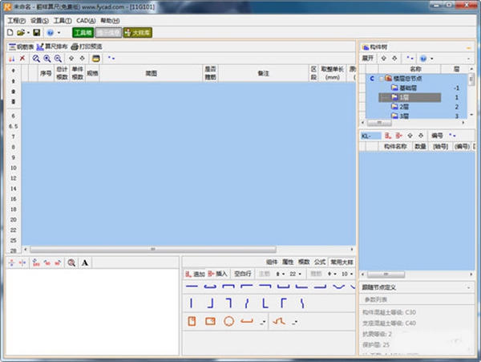Click the KL- input field

(370, 136)
